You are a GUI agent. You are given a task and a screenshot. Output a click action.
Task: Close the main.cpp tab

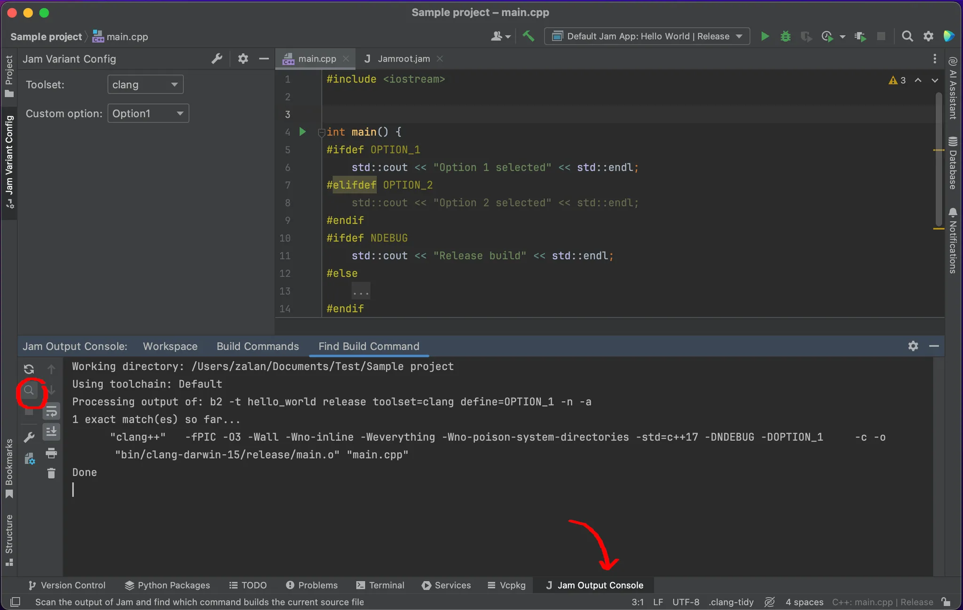(x=346, y=59)
